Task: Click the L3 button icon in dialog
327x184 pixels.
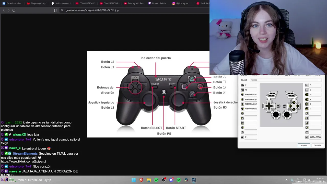Action: 242,132
